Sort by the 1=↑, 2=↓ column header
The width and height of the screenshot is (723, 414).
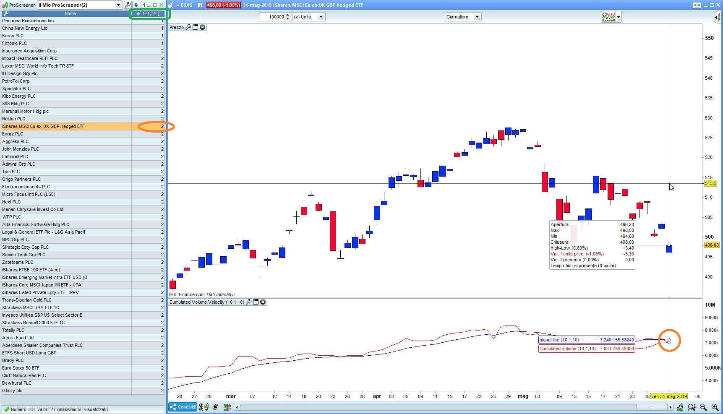tap(148, 13)
